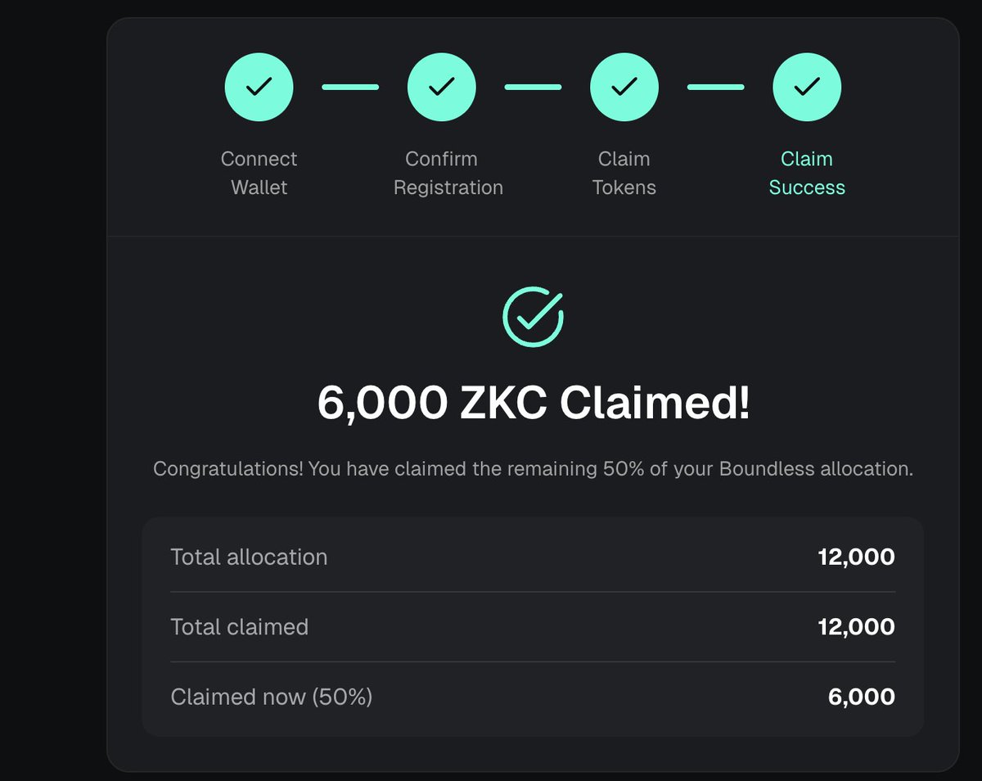Click the 6,000 ZKC Claimed! heading

click(533, 403)
